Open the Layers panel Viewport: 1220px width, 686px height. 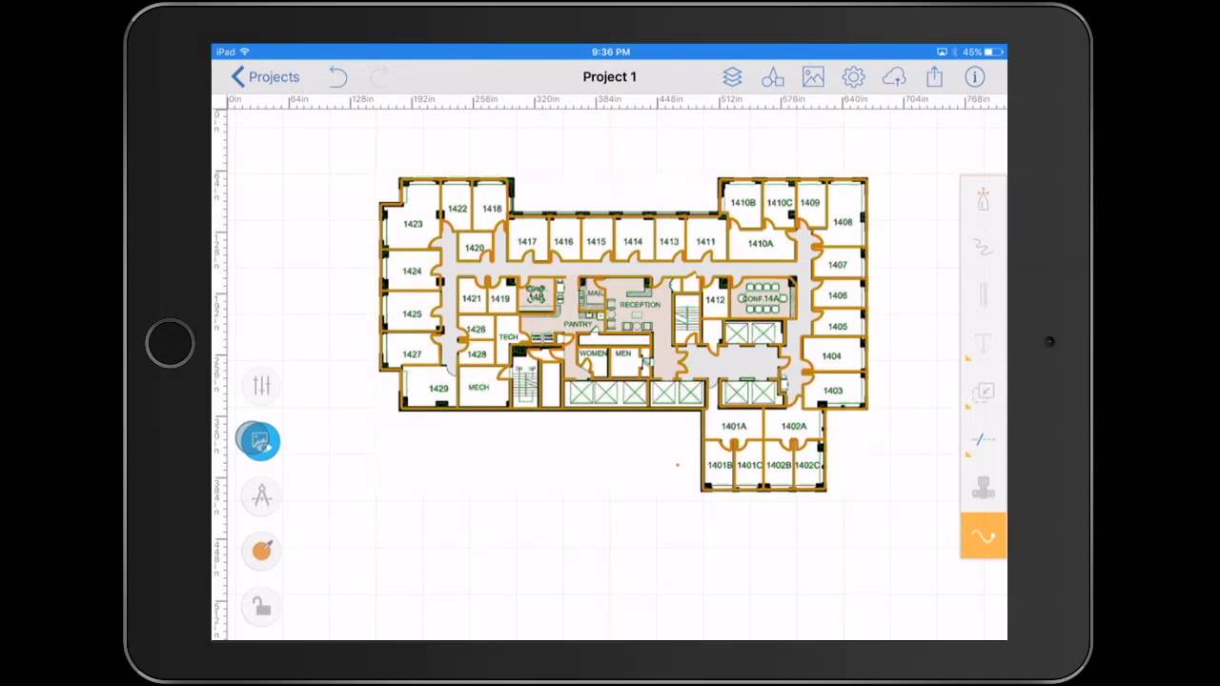(x=732, y=77)
